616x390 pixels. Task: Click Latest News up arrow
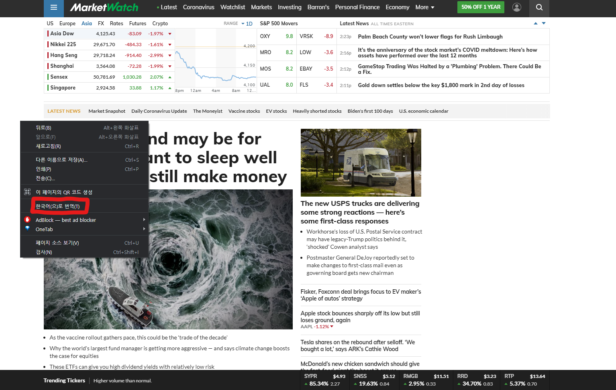pyautogui.click(x=536, y=23)
